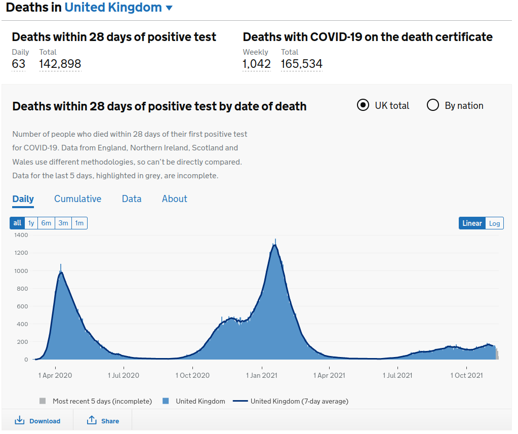Open the Cumulative tab
The image size is (518, 434).
tap(77, 199)
